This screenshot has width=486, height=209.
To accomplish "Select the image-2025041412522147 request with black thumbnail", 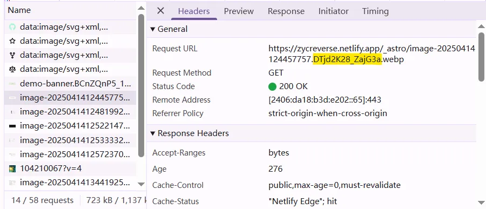I will point(70,126).
